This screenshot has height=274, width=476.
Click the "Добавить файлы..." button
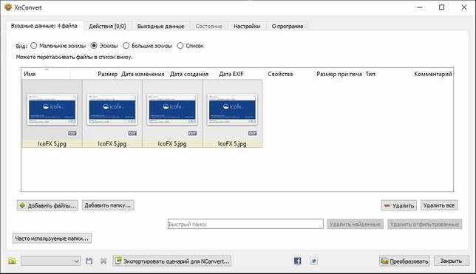47,205
